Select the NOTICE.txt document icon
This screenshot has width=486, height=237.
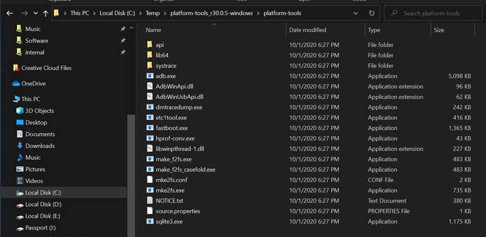click(150, 200)
